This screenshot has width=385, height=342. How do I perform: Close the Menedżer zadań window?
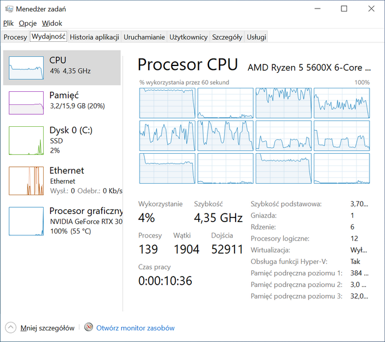coord(371,9)
